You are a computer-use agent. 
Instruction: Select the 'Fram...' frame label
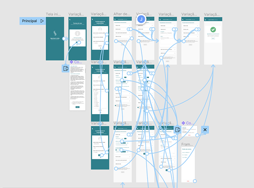pyautogui.click(x=188, y=144)
